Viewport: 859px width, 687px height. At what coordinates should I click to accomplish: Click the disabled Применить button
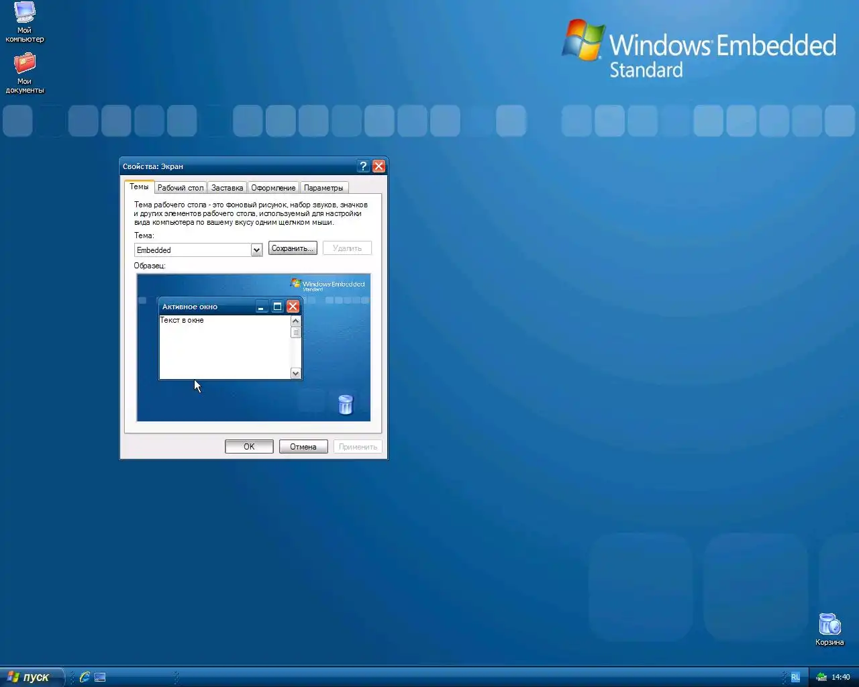pyautogui.click(x=358, y=447)
